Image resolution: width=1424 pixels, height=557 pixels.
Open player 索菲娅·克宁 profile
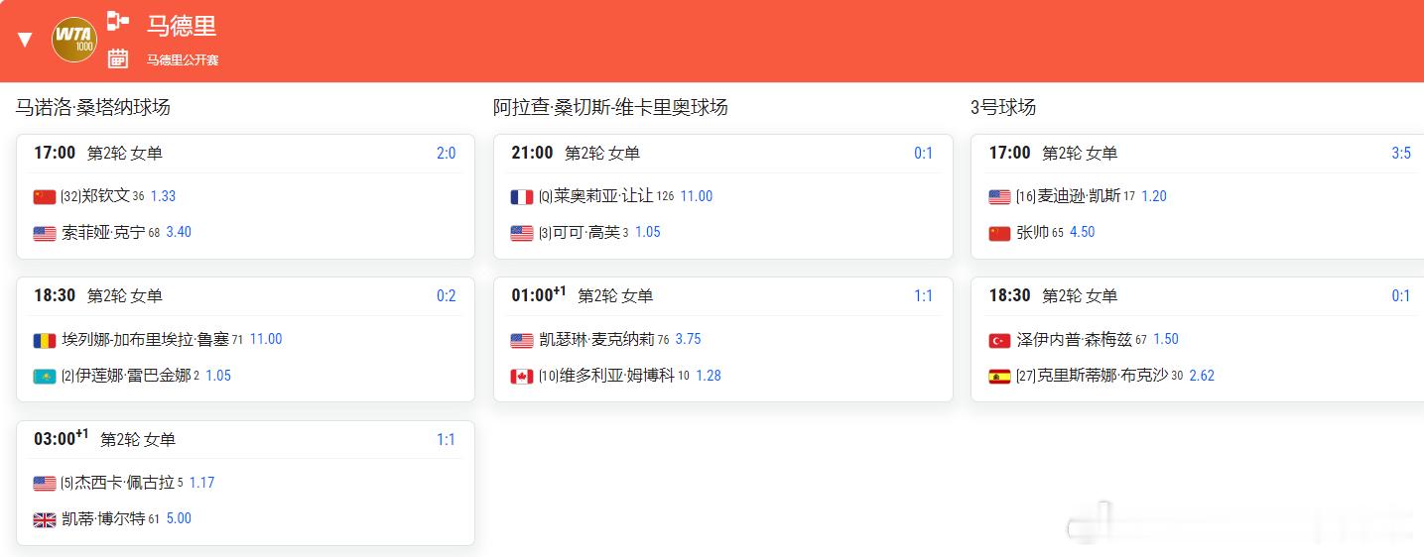click(x=103, y=232)
